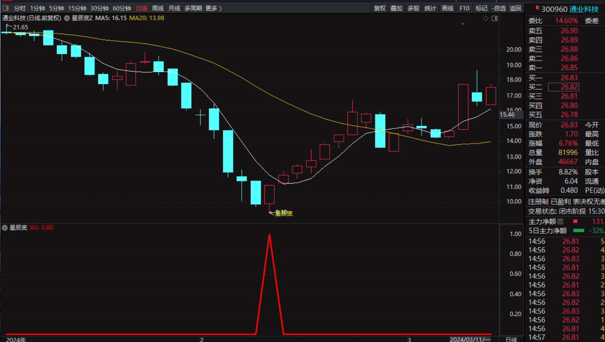605x342 pixels.
Task: Toggle 复权 price adjustment
Action: point(379,8)
